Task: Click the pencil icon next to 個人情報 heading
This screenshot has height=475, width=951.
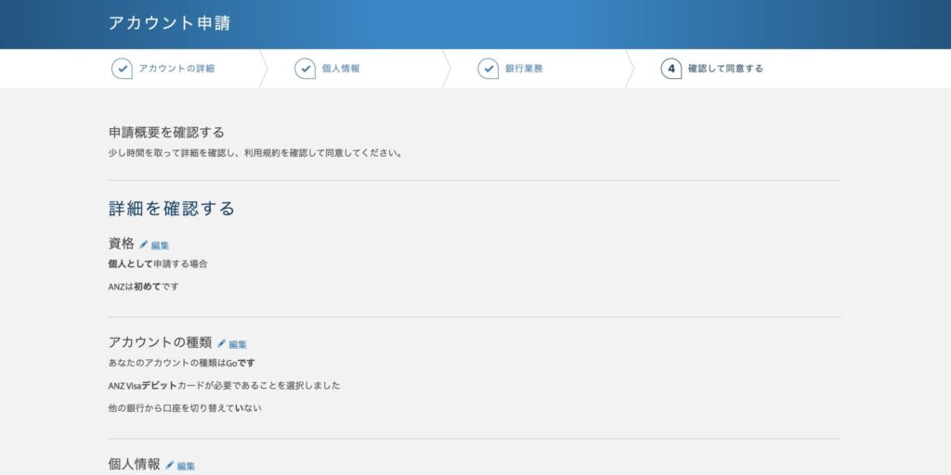Action: pos(170,465)
